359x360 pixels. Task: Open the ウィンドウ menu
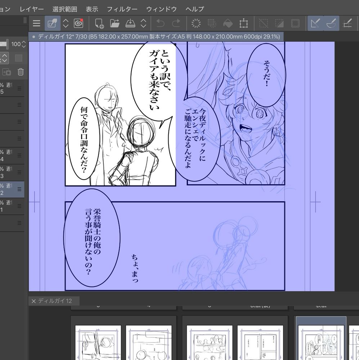[x=161, y=9]
